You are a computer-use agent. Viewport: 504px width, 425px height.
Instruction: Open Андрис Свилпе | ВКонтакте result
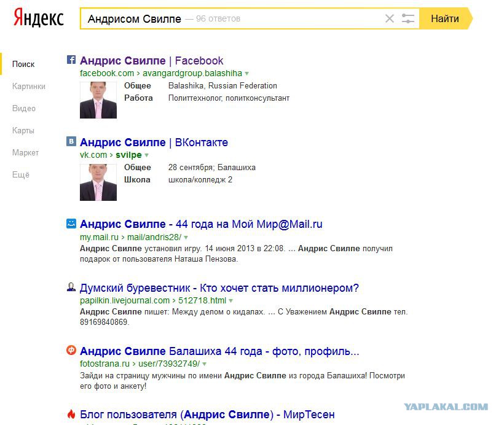(154, 142)
